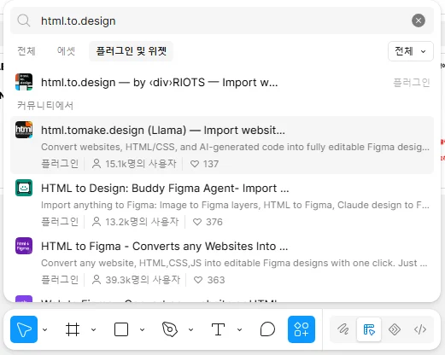Image resolution: width=445 pixels, height=355 pixels.
Task: Open HTML to Design: Buddy Figma Agent result
Action: (x=222, y=203)
